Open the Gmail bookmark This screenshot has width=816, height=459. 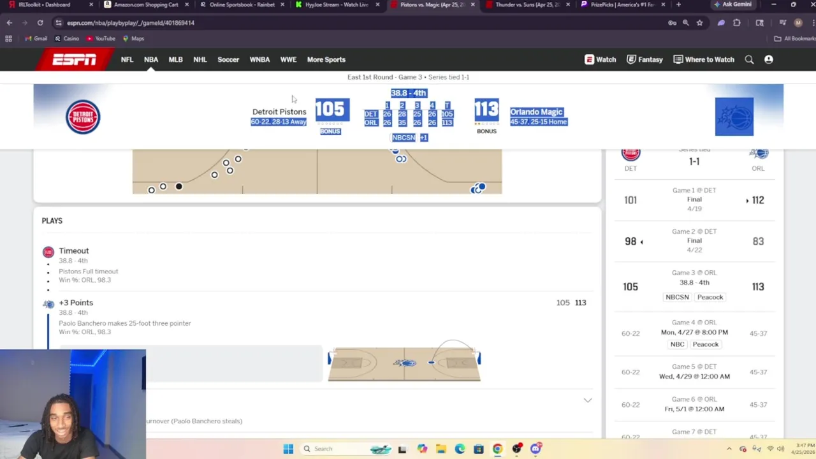pyautogui.click(x=36, y=38)
